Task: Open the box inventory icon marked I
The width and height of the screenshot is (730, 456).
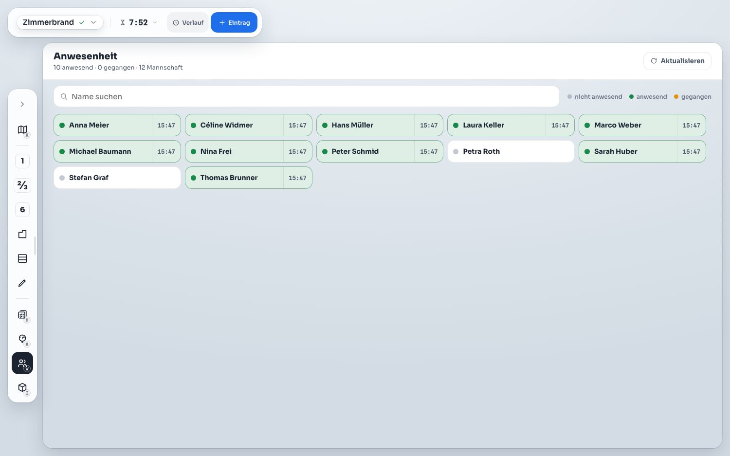Action: [x=22, y=387]
